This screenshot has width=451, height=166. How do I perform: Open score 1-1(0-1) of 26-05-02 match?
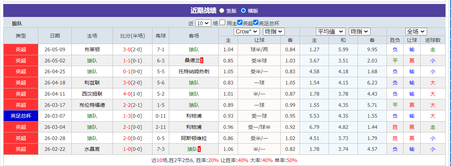(x=133, y=61)
